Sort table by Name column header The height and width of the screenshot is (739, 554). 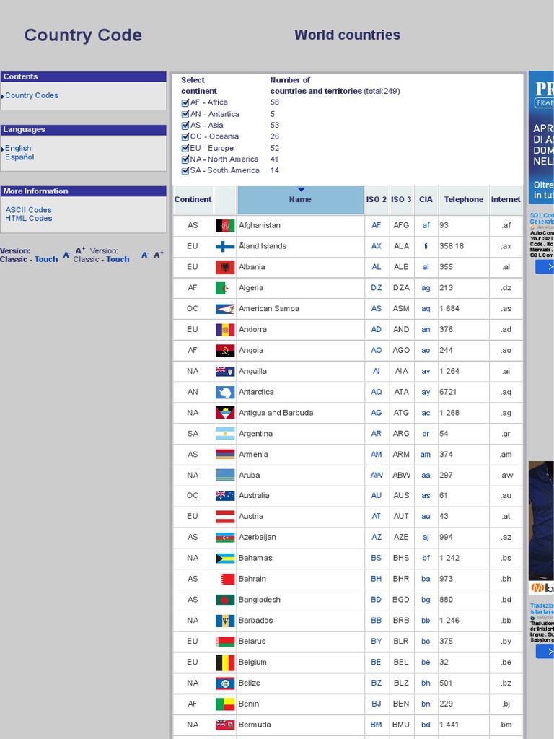(301, 200)
